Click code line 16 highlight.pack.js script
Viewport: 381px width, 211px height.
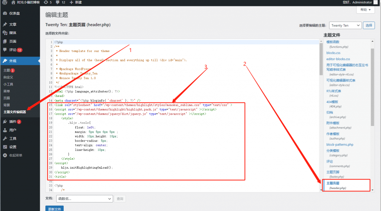[135, 109]
